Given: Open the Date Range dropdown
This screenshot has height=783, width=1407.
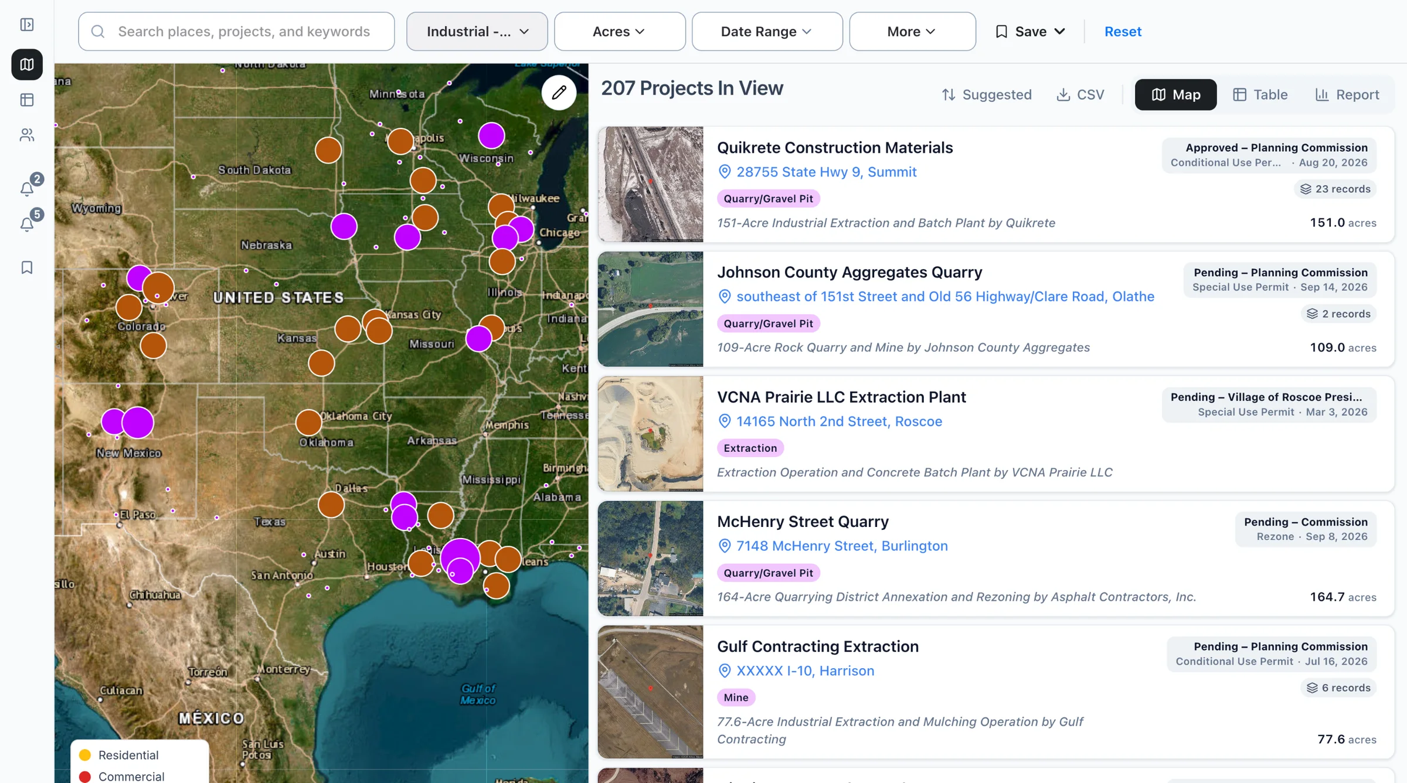Looking at the screenshot, I should pos(767,32).
